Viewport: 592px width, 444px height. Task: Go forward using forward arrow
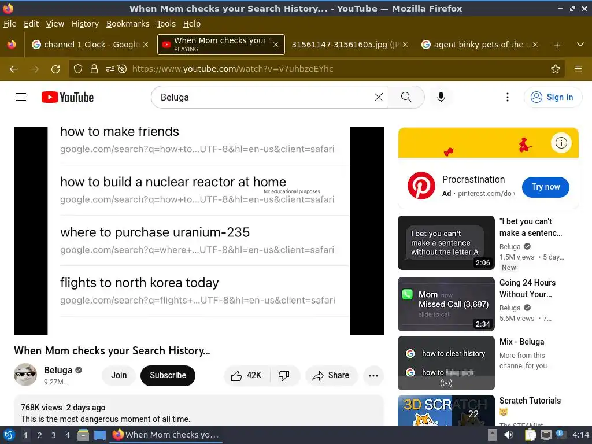pyautogui.click(x=35, y=69)
